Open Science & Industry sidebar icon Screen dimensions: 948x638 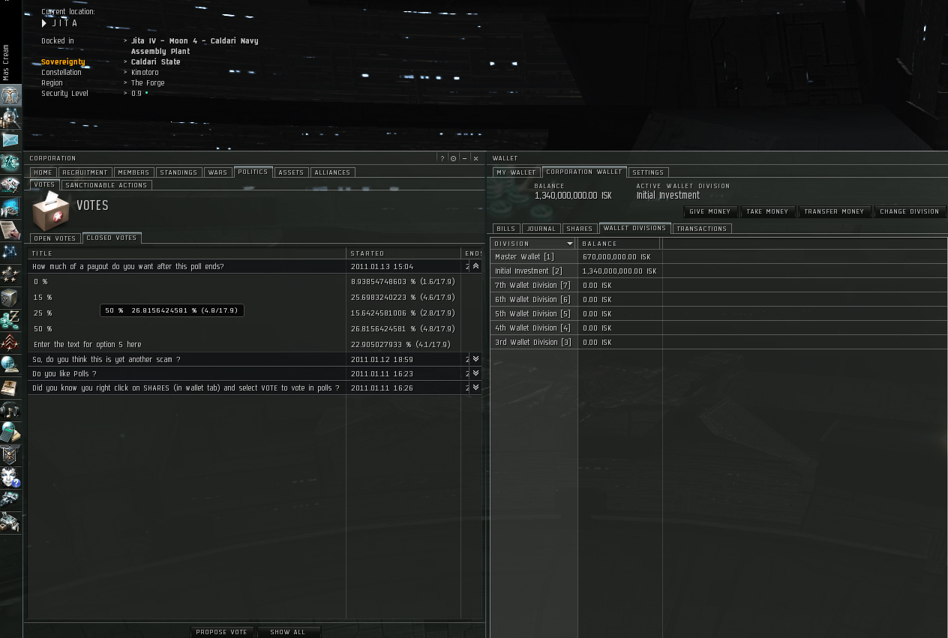click(x=10, y=208)
